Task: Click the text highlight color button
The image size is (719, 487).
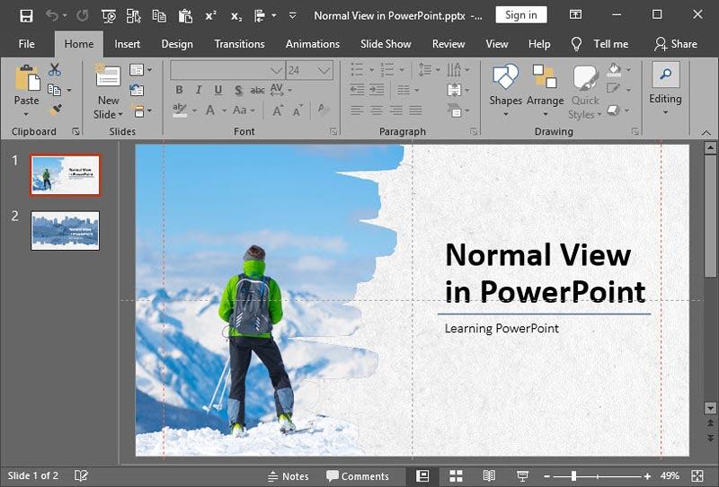Action: [180, 111]
